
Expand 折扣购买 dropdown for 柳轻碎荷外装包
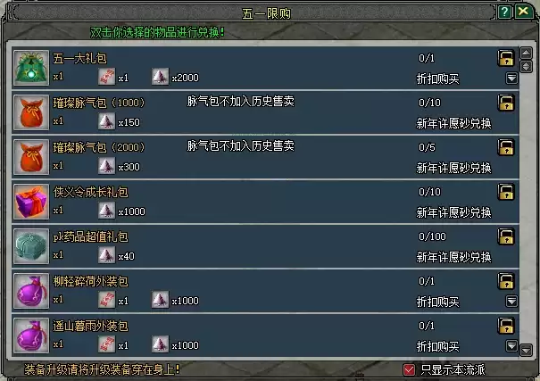[511, 302]
